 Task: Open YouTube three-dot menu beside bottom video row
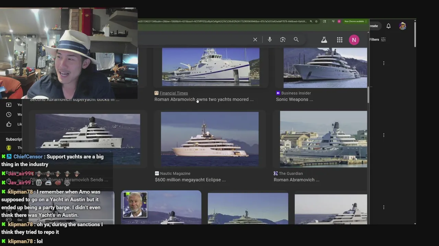[x=384, y=207]
